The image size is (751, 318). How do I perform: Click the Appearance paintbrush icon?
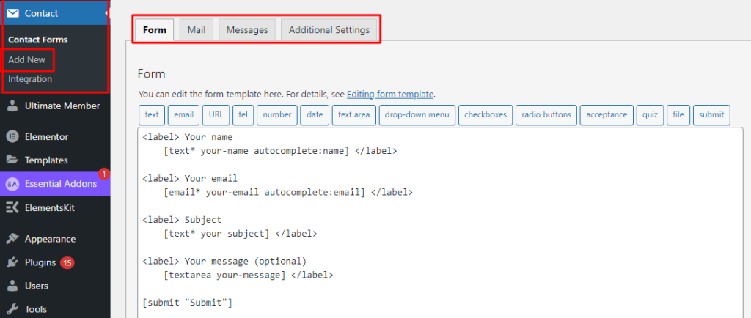(12, 239)
